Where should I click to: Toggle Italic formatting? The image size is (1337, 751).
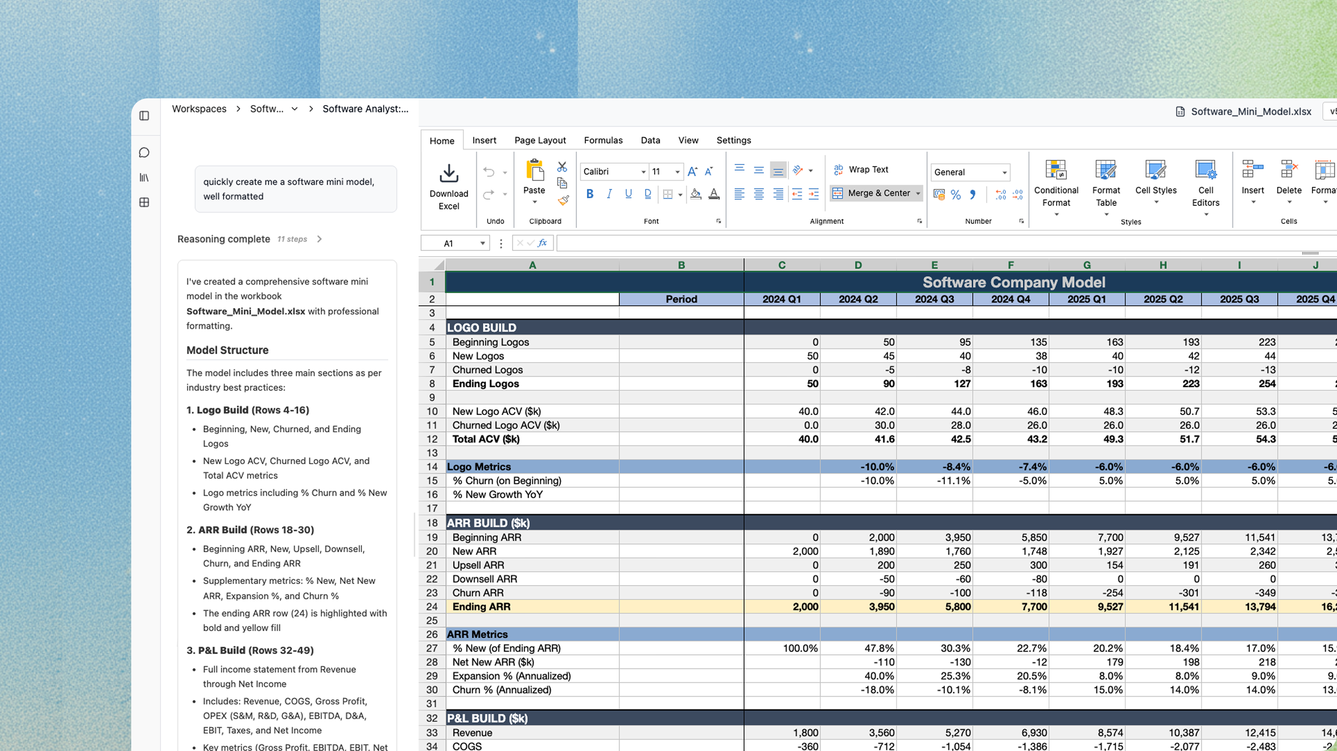pyautogui.click(x=610, y=194)
